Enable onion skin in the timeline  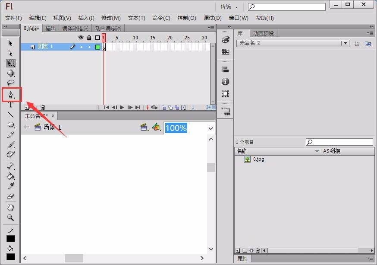164,107
